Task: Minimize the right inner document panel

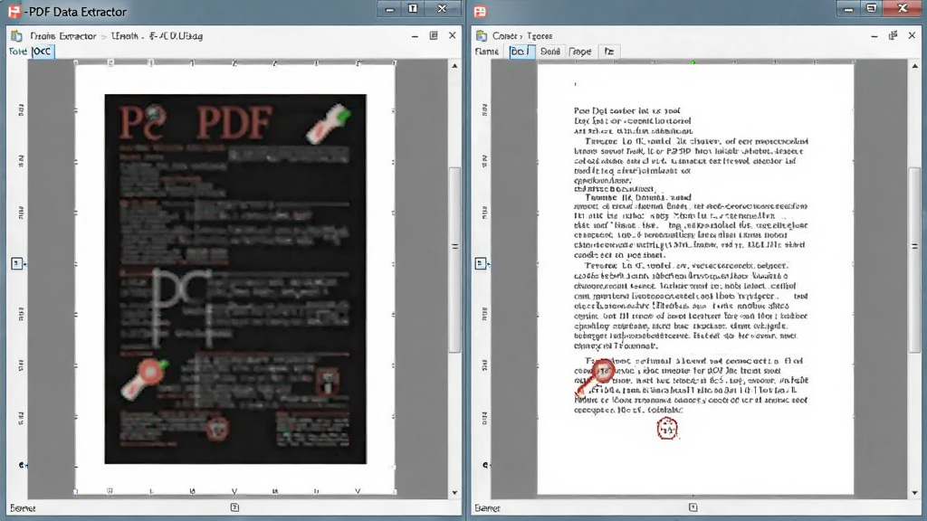Action: (874, 36)
